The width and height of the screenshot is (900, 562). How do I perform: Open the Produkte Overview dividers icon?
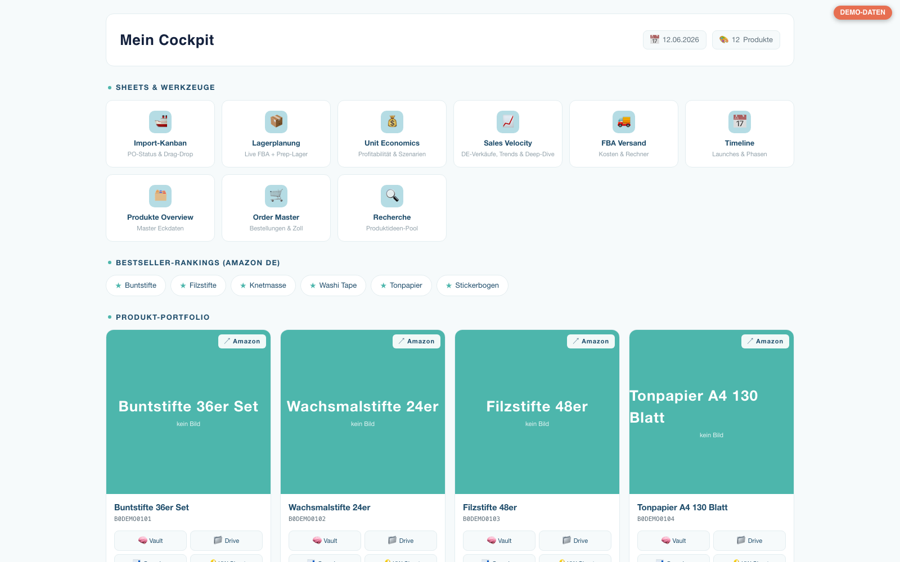coord(160,196)
